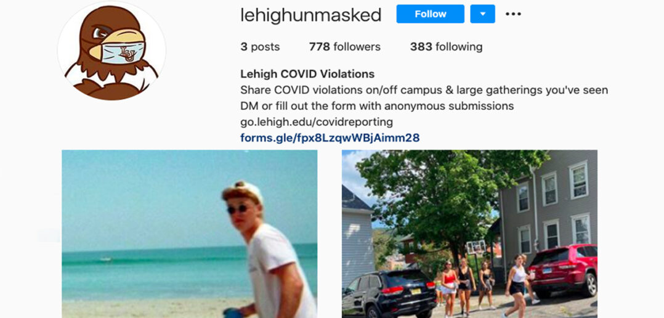The image size is (664, 318).
Task: Open the three-dot options menu
Action: point(513,14)
